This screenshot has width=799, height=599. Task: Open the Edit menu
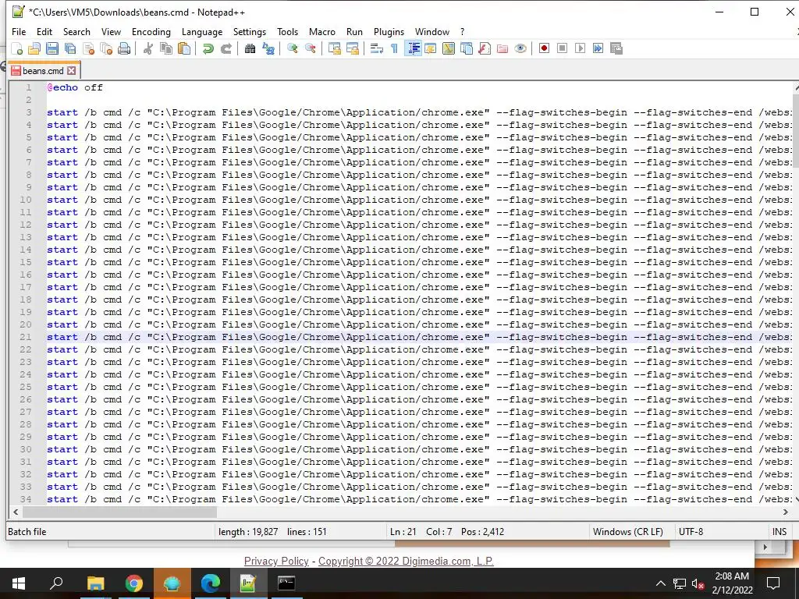44,31
